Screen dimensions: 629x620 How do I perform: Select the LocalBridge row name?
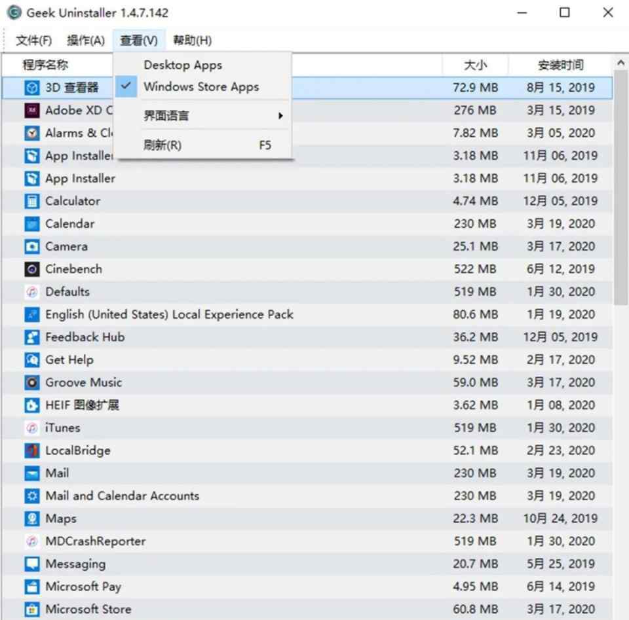pyautogui.click(x=78, y=450)
